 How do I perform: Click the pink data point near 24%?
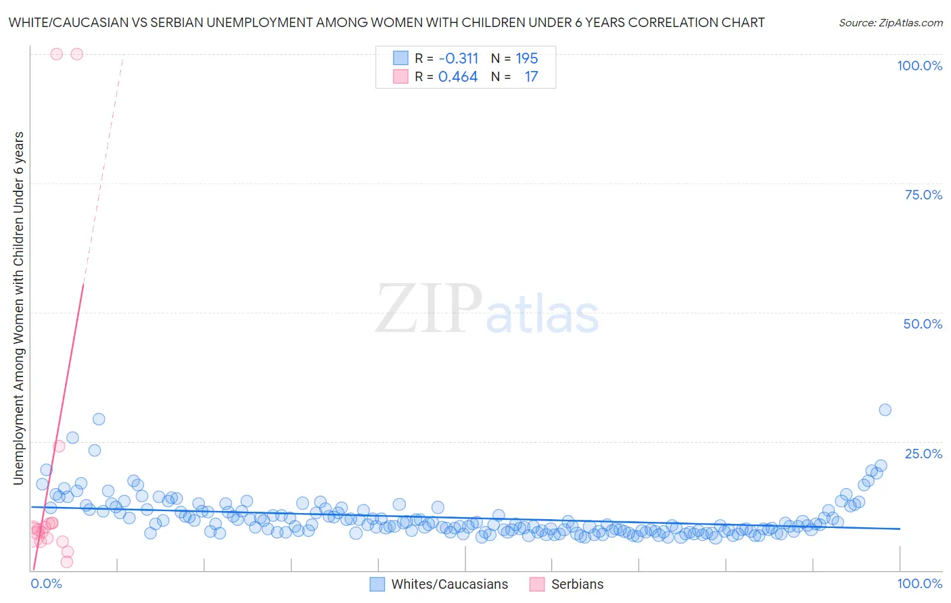click(x=59, y=446)
